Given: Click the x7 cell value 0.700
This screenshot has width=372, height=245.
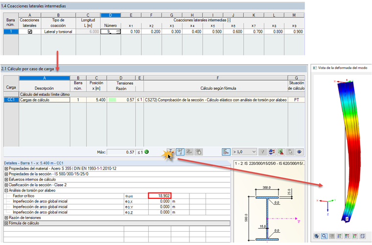Looking at the screenshot, I should [254, 31].
